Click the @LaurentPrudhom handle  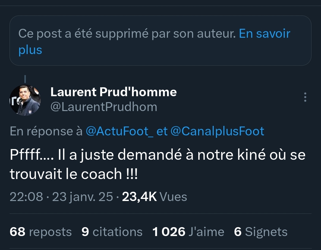coord(104,107)
